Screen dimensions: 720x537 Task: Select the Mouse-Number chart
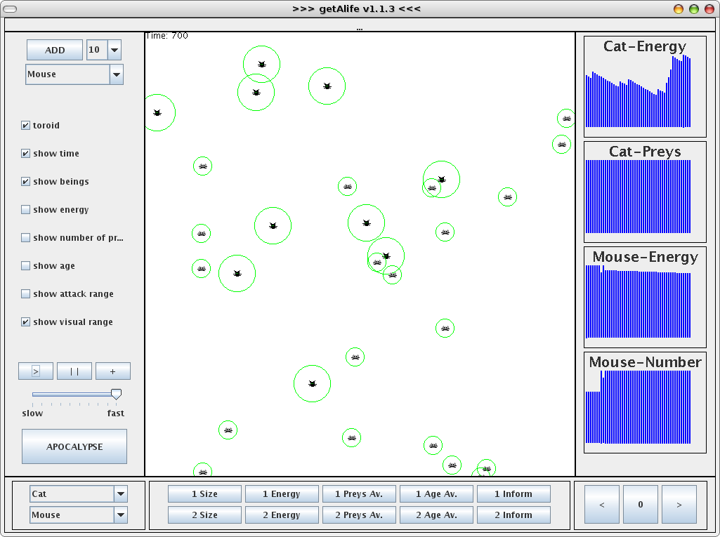point(645,402)
